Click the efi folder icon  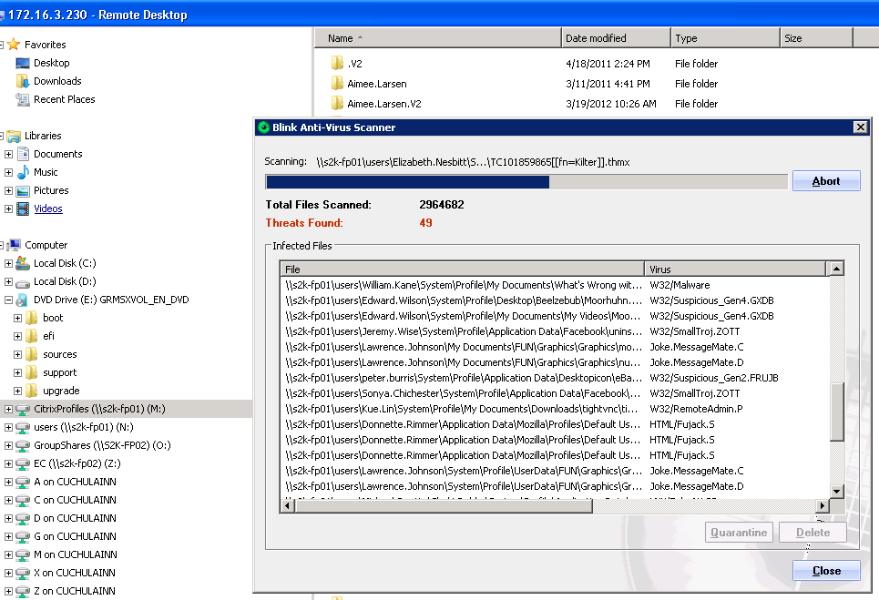click(32, 336)
